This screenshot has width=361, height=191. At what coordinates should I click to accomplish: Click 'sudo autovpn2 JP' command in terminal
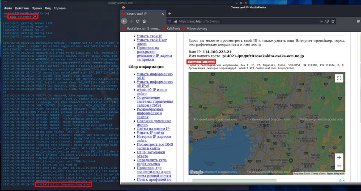[23, 17]
